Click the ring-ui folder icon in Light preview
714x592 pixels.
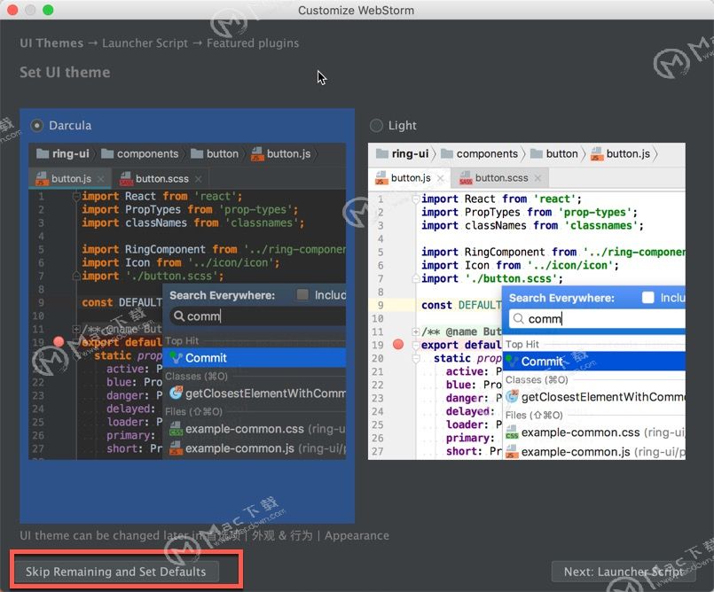point(382,154)
